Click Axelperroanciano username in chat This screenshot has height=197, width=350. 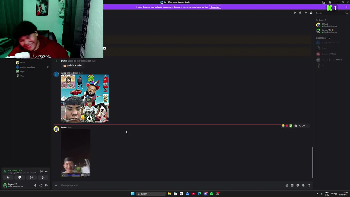tap(69, 73)
